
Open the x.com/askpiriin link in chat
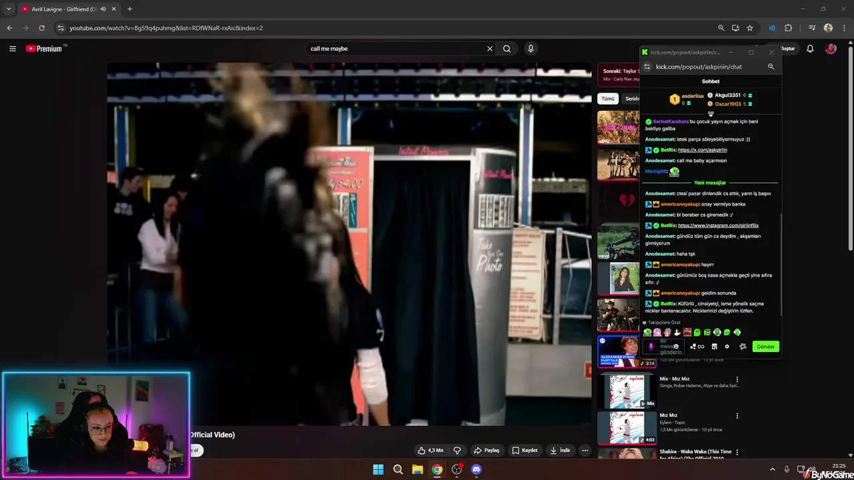click(703, 150)
